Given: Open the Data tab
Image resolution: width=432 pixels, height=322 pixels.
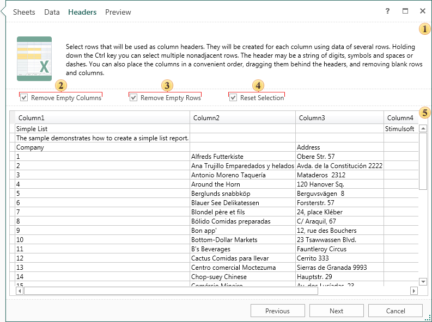Looking at the screenshot, I should [52, 12].
